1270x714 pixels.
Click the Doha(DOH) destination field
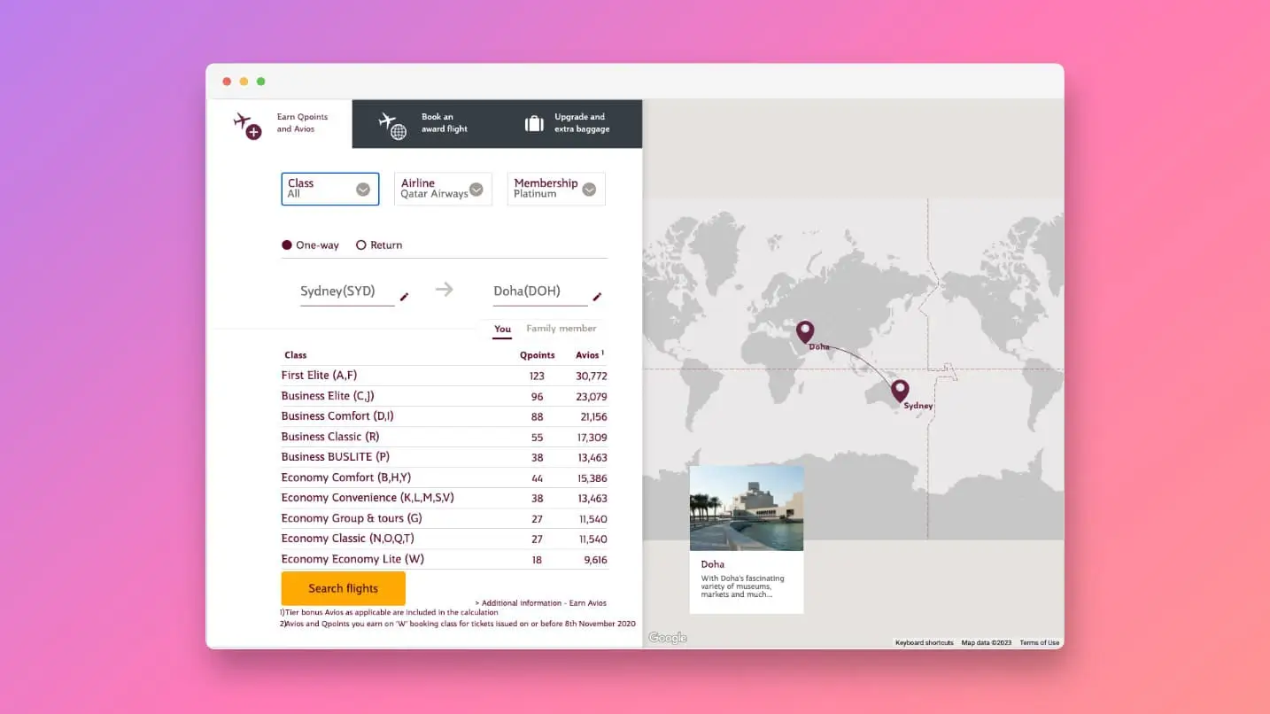pyautogui.click(x=540, y=291)
